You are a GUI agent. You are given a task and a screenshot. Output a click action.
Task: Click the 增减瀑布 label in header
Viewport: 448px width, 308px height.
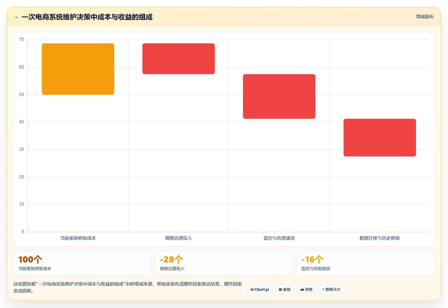tap(425, 17)
